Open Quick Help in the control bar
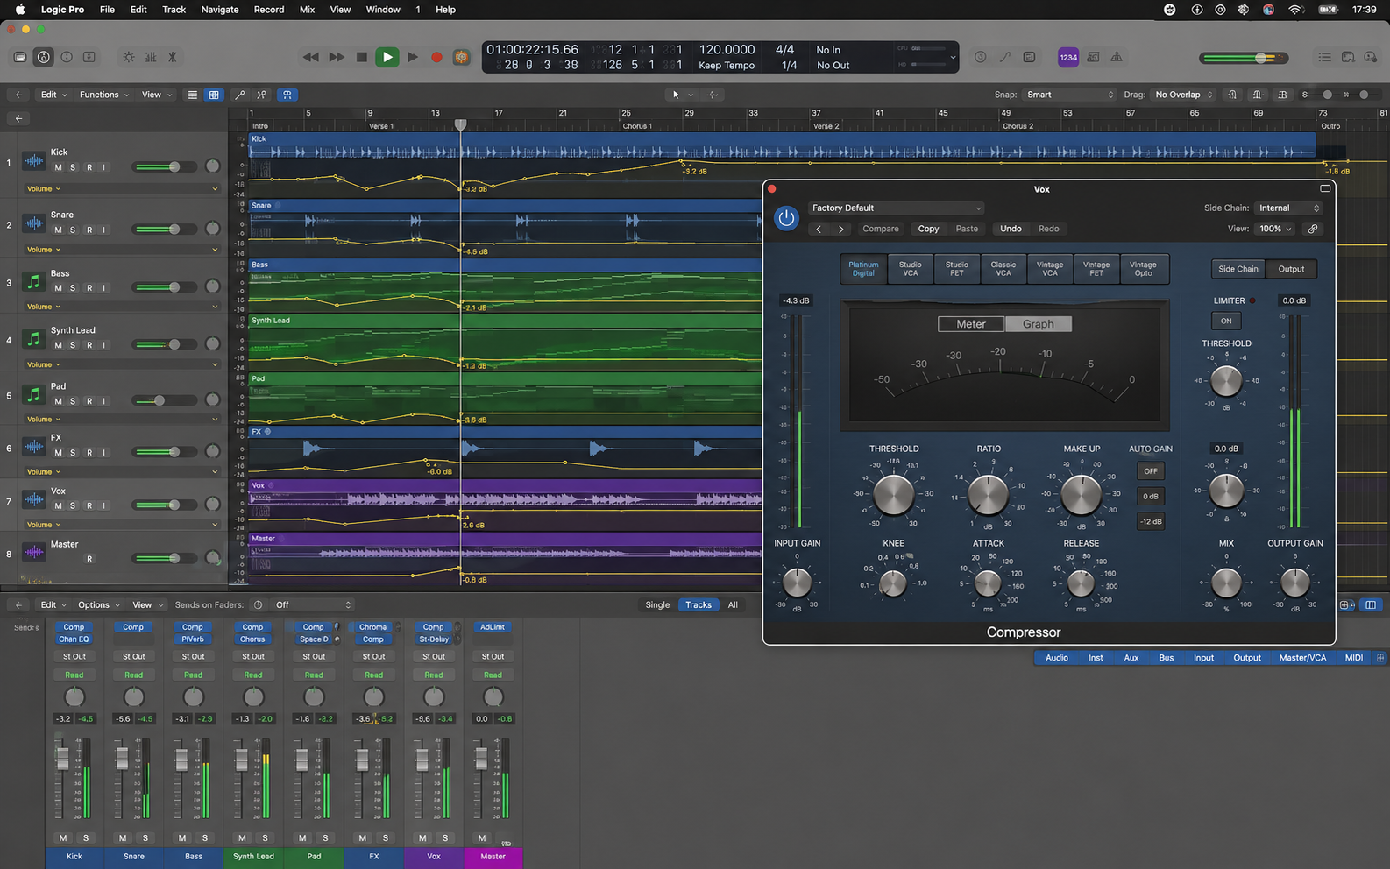This screenshot has height=869, width=1390. (x=67, y=57)
